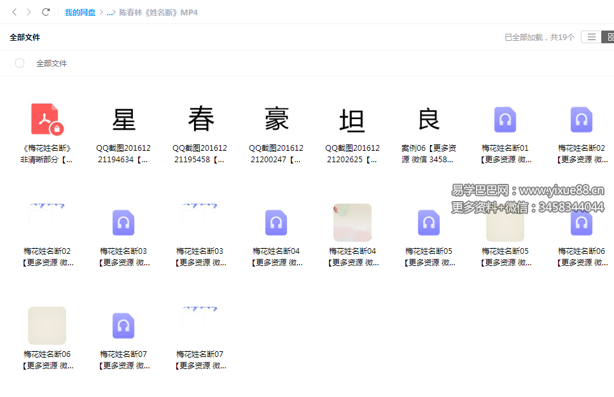Open audio file 梅花姓名断07
Screen dimensions: 614x397
[x=123, y=325]
